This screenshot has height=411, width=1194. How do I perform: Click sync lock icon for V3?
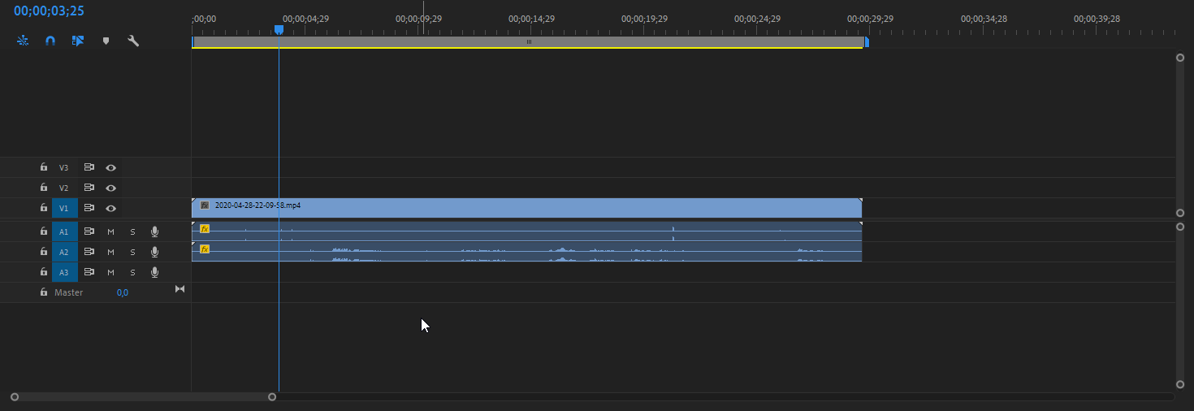pos(89,167)
